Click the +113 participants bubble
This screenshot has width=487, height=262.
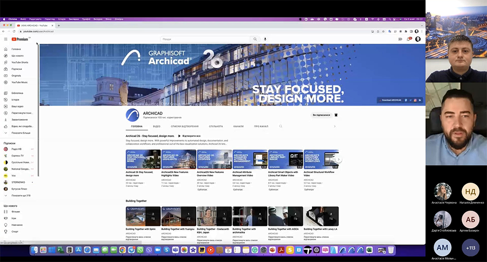pos(470,248)
